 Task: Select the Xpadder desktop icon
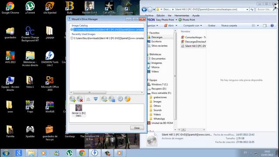coord(30,131)
